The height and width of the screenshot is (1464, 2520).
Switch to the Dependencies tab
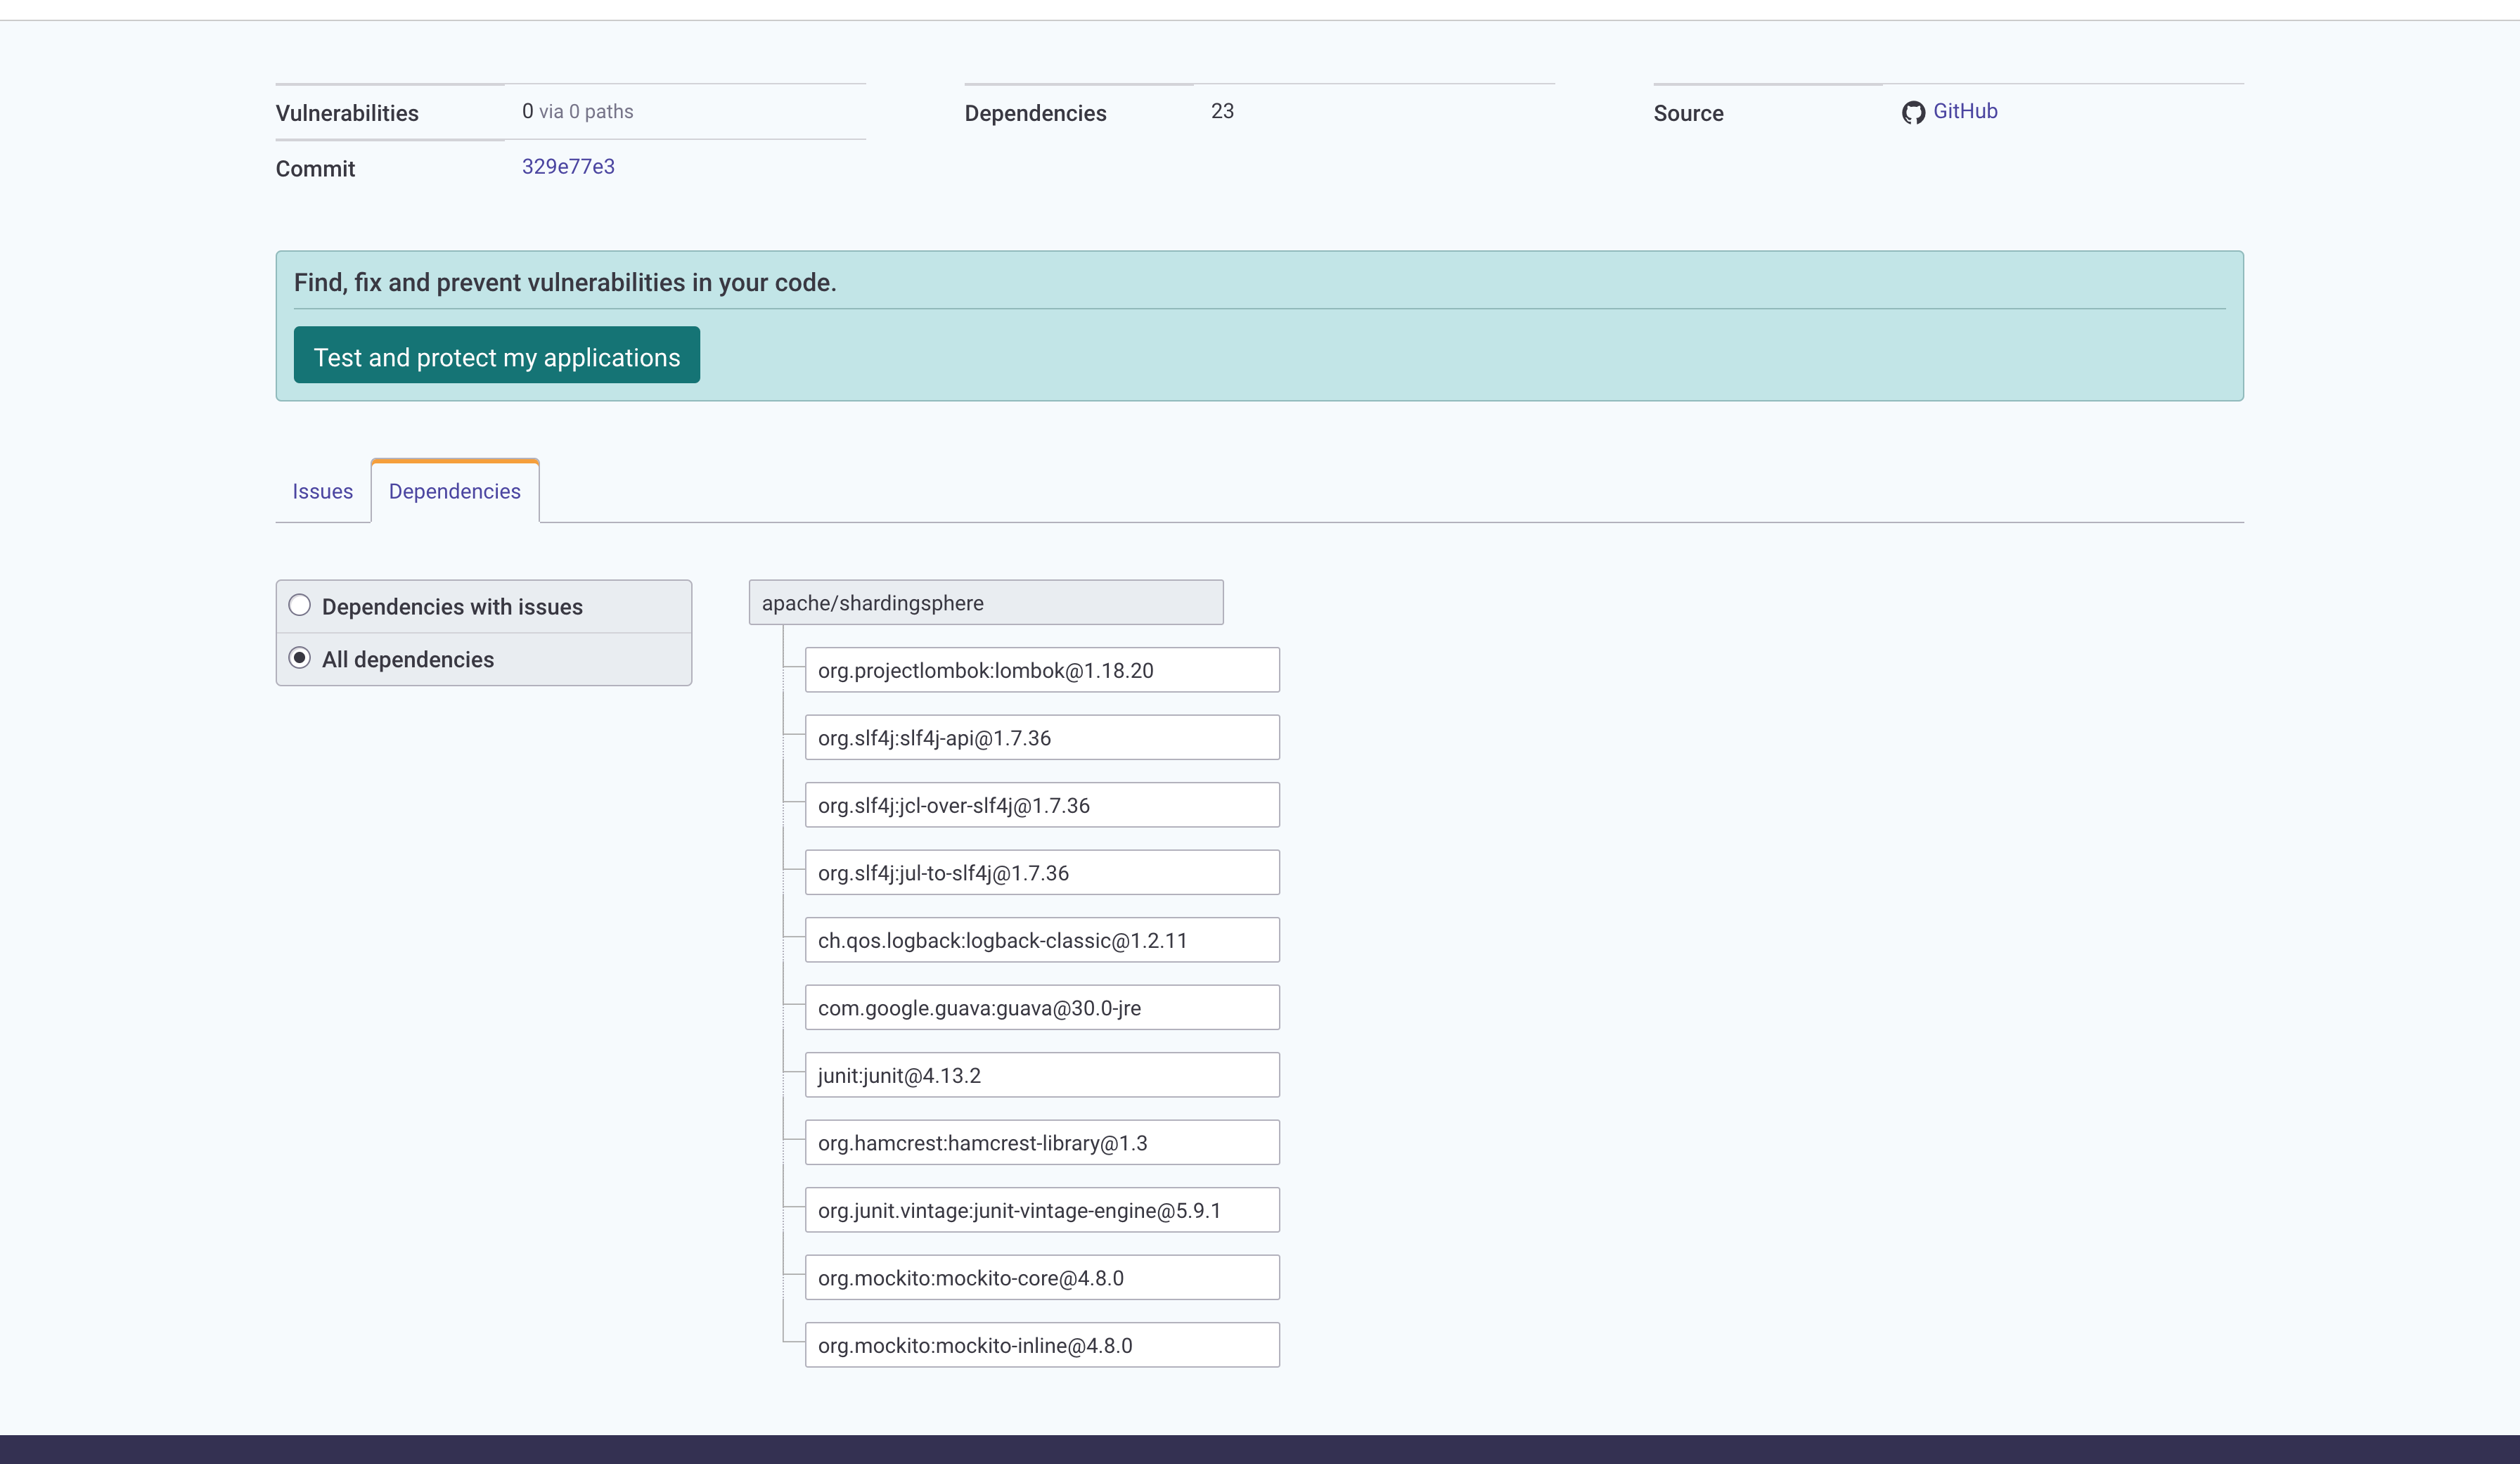click(x=454, y=491)
